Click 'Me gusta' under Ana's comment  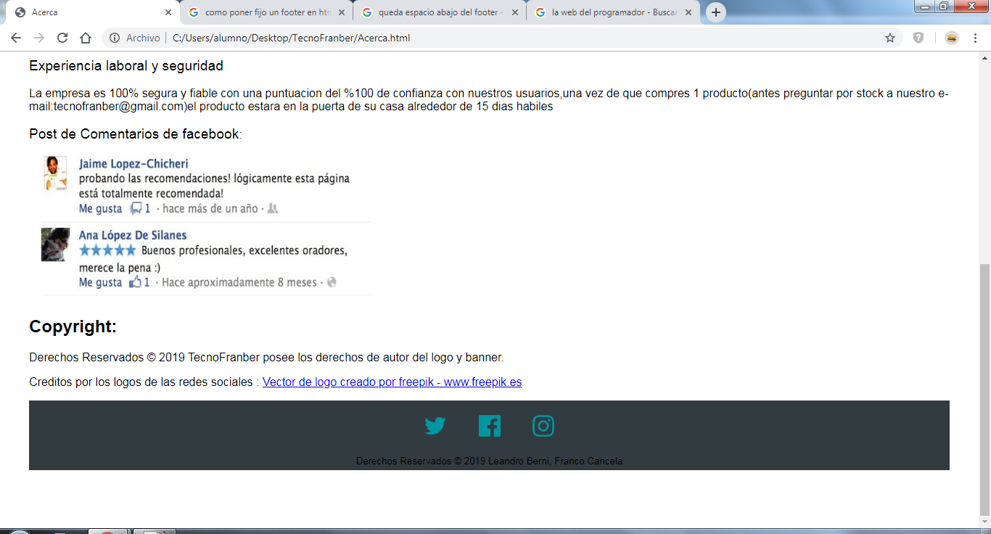click(x=100, y=282)
